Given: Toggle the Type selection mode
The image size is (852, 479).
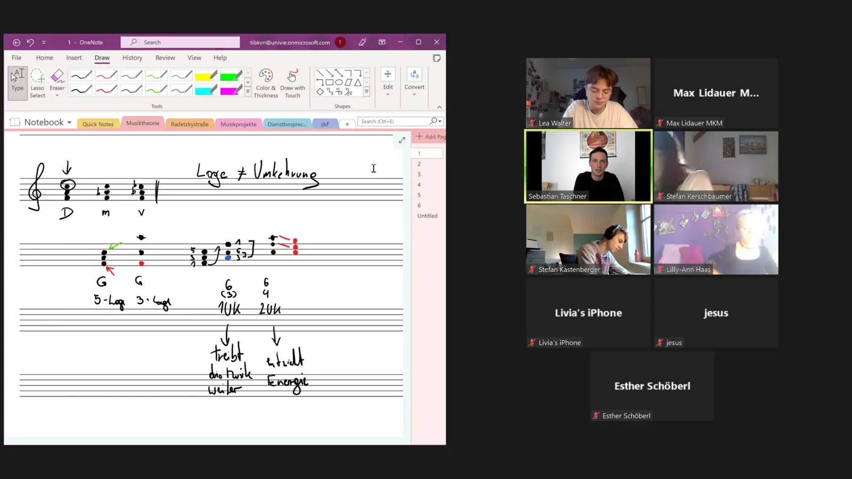Looking at the screenshot, I should click(x=18, y=81).
